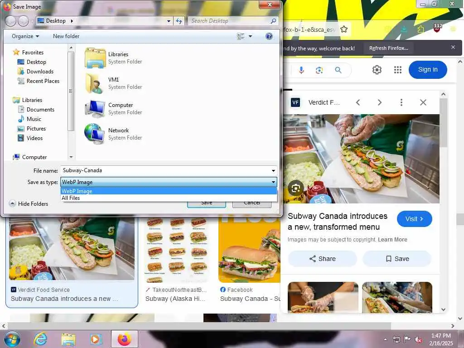
Task: Choose All Files from type list
Action: [x=169, y=198]
